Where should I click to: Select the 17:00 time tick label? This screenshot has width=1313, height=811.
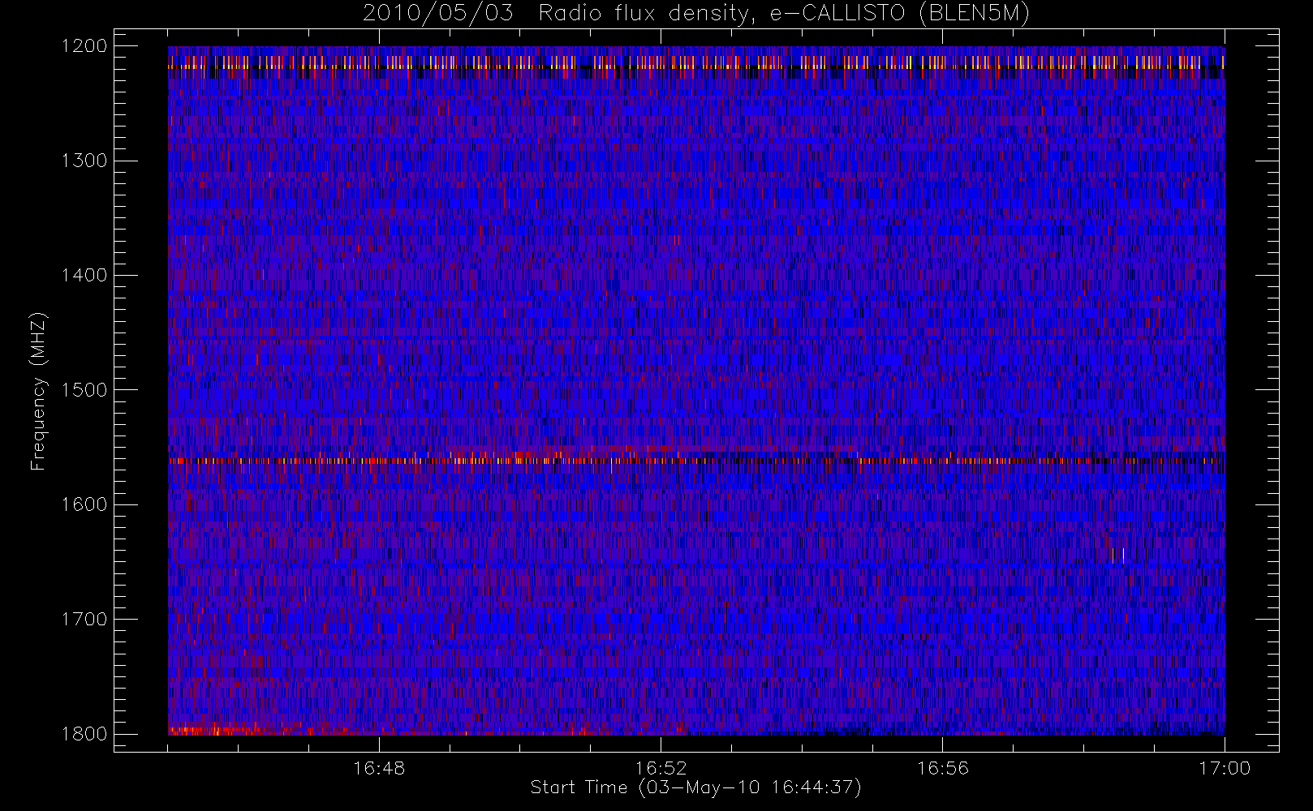(1225, 768)
